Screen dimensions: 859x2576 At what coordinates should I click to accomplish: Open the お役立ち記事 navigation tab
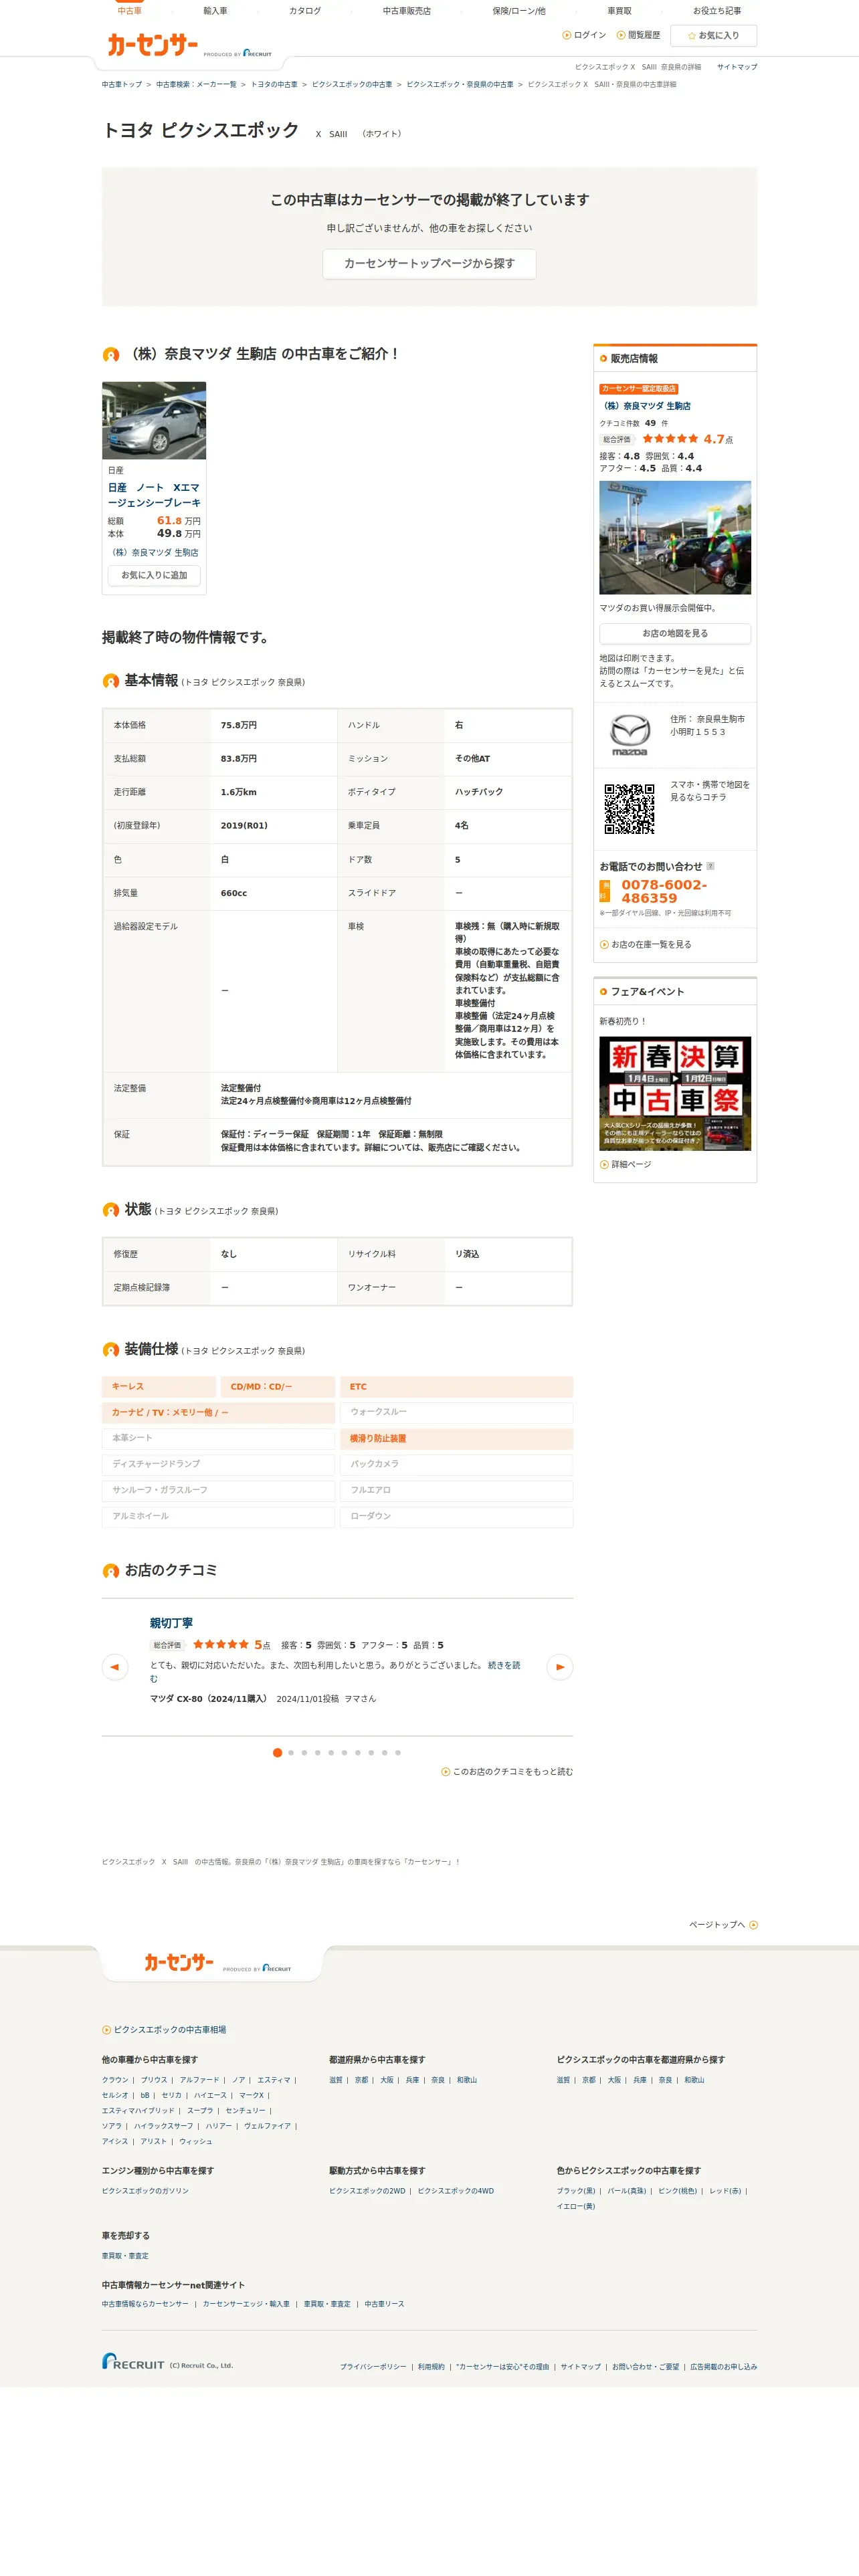coord(717,11)
